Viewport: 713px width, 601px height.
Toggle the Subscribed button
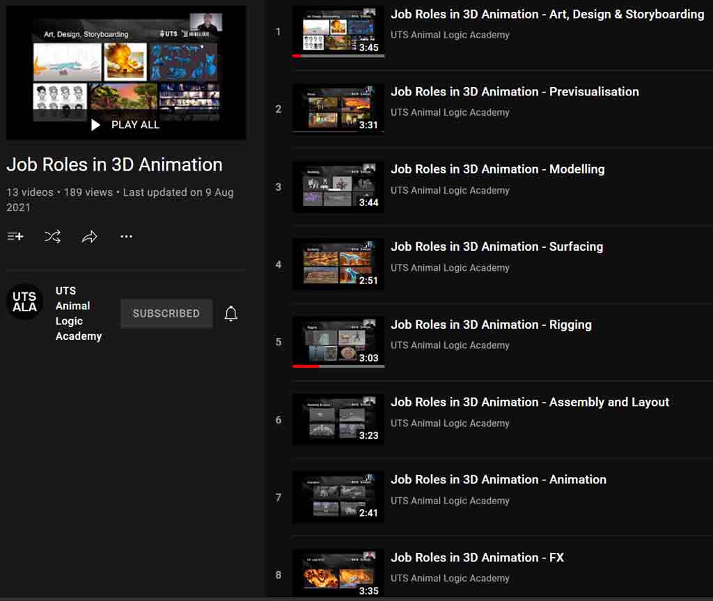[x=166, y=313]
